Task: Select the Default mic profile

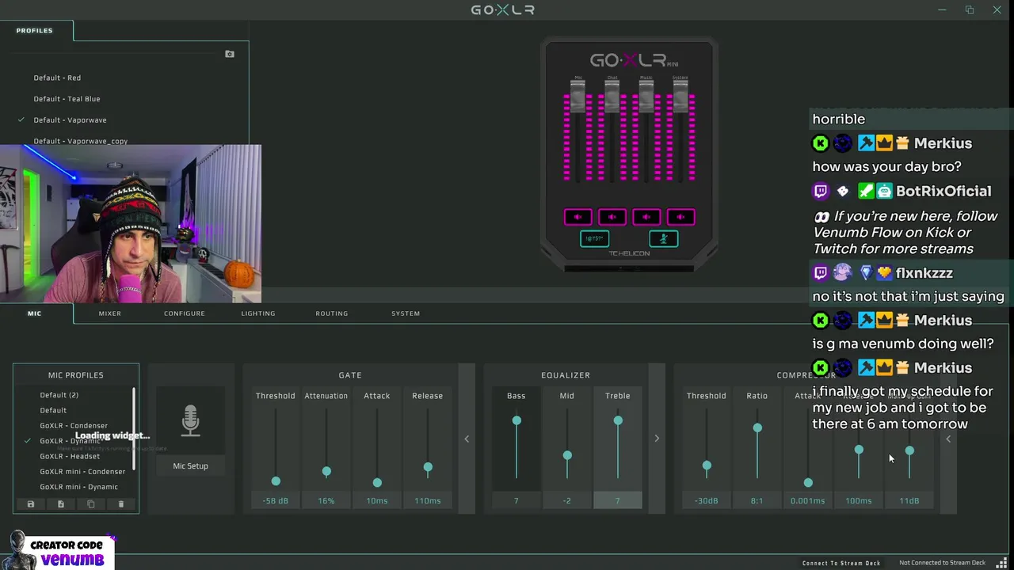Action: [53, 410]
